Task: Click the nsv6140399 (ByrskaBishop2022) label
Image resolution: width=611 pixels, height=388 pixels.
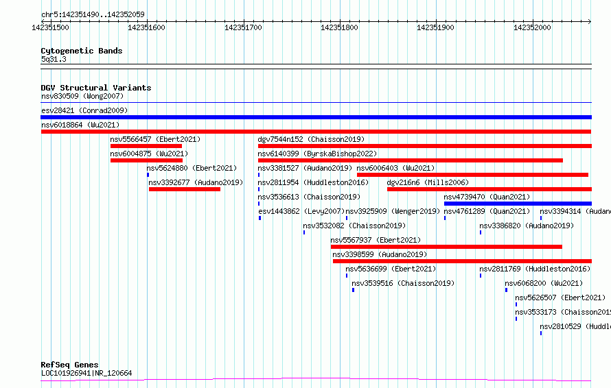Action: [x=317, y=154]
